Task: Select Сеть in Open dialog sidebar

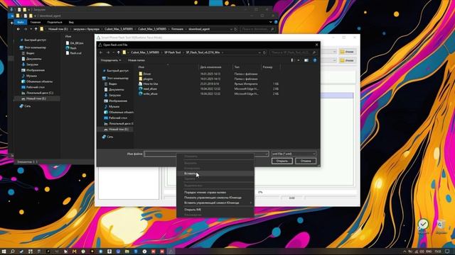Action: pyautogui.click(x=107, y=137)
